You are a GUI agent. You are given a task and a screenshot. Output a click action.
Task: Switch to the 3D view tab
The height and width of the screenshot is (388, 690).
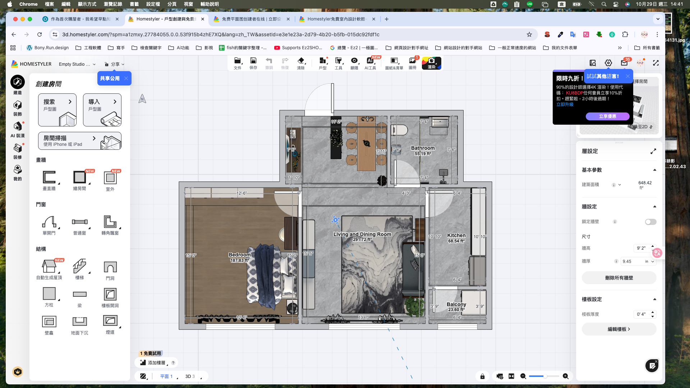pyautogui.click(x=189, y=377)
